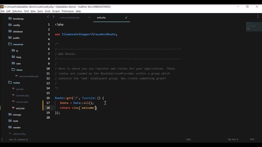The height and width of the screenshot is (147, 262).
Task: Open tab options menu at top right
Action: 258,16
